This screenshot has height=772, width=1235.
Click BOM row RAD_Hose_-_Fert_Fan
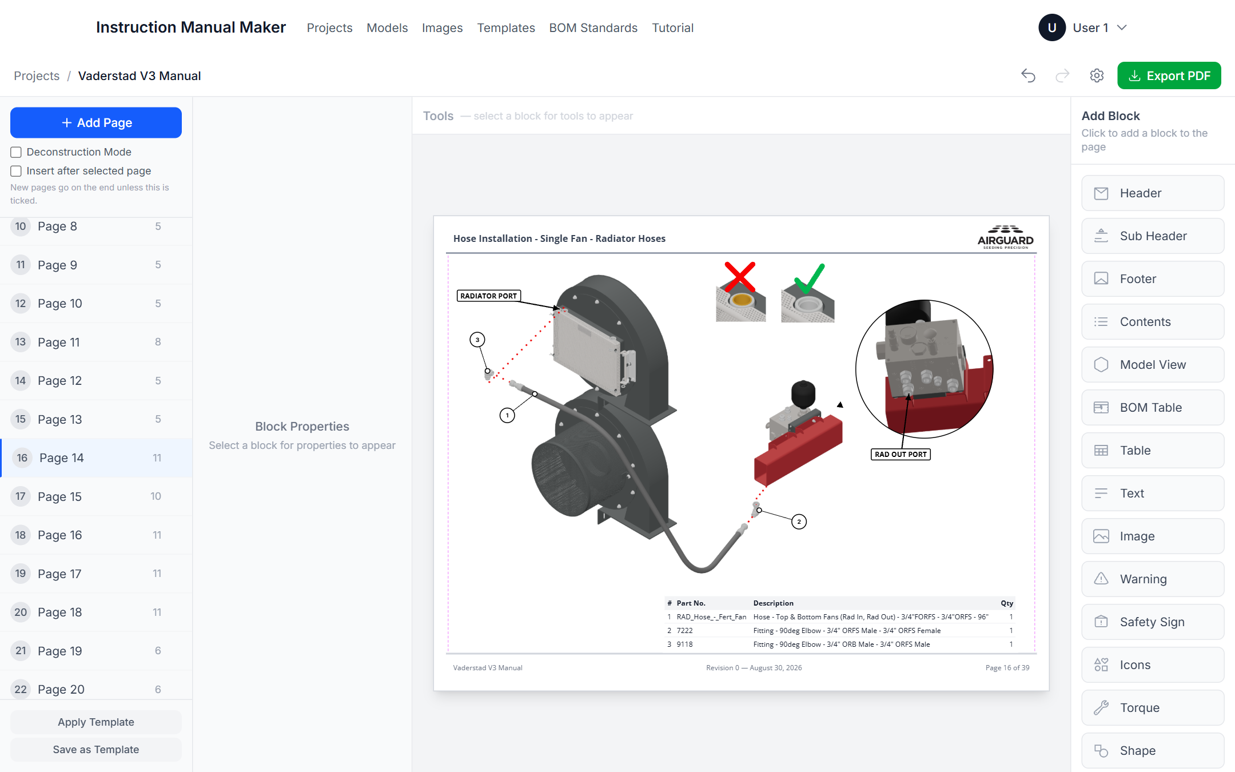pyautogui.click(x=840, y=616)
